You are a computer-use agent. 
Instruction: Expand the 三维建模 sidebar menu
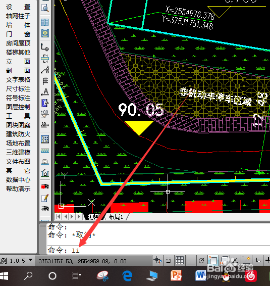coord(18,153)
